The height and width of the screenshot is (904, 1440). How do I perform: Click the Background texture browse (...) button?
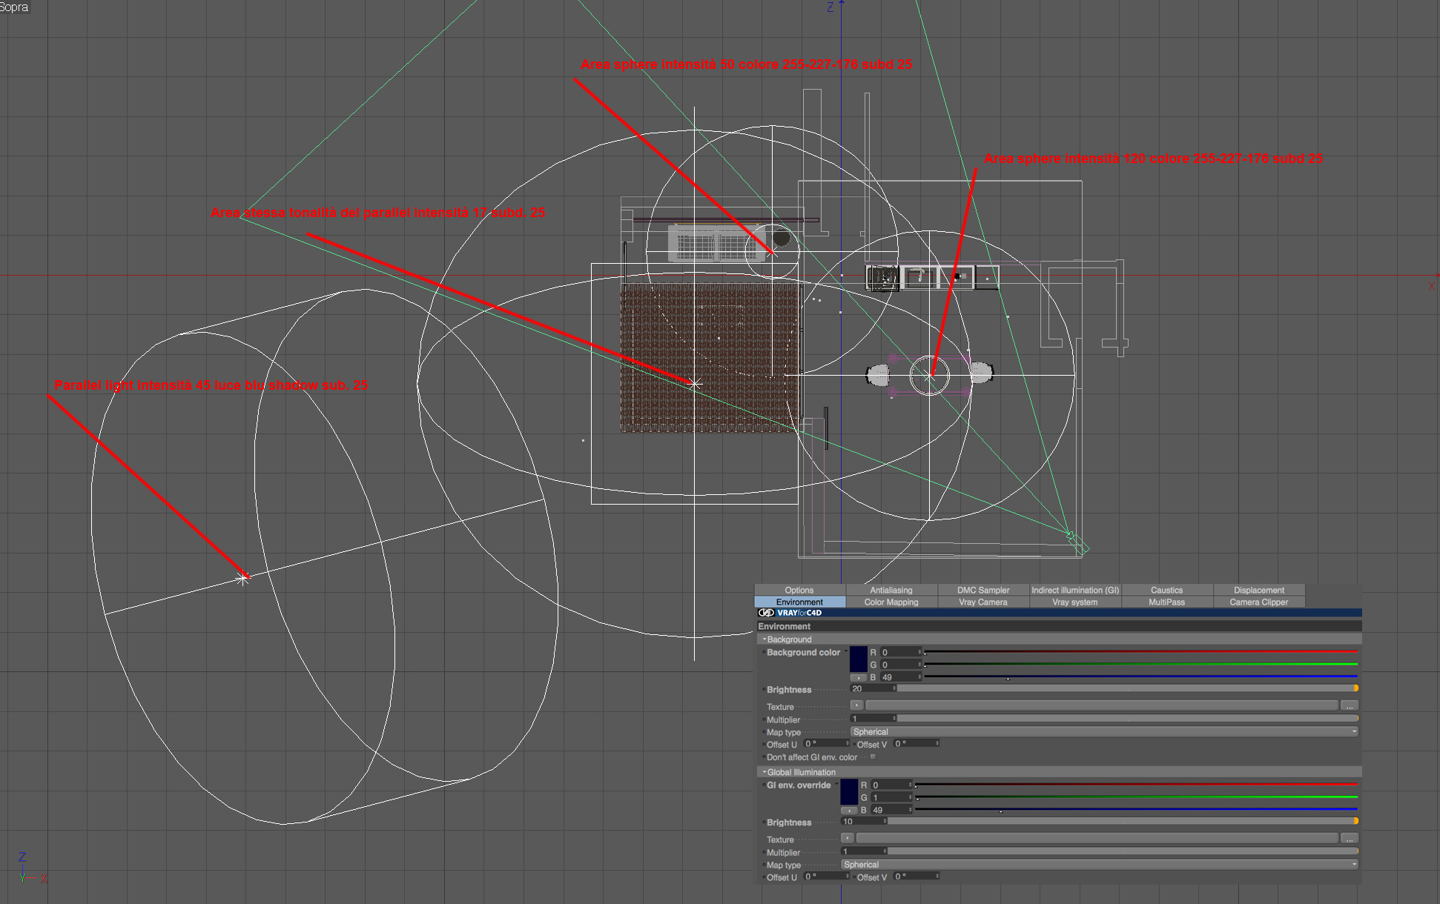[1350, 705]
